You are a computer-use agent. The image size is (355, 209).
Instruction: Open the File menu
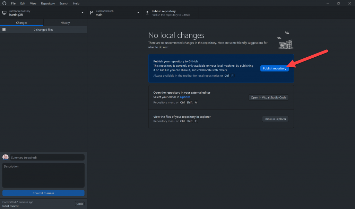click(14, 3)
